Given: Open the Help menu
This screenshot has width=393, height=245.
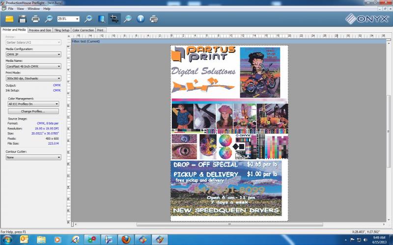Looking at the screenshot, I should tap(47, 8).
